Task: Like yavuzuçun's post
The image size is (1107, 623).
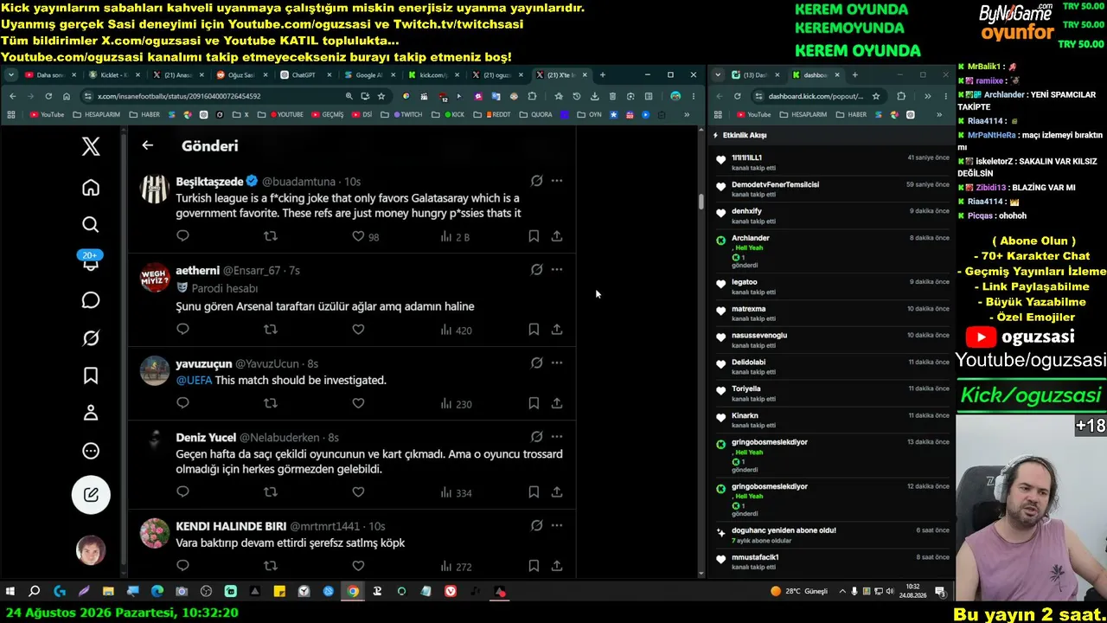Action: pos(358,403)
